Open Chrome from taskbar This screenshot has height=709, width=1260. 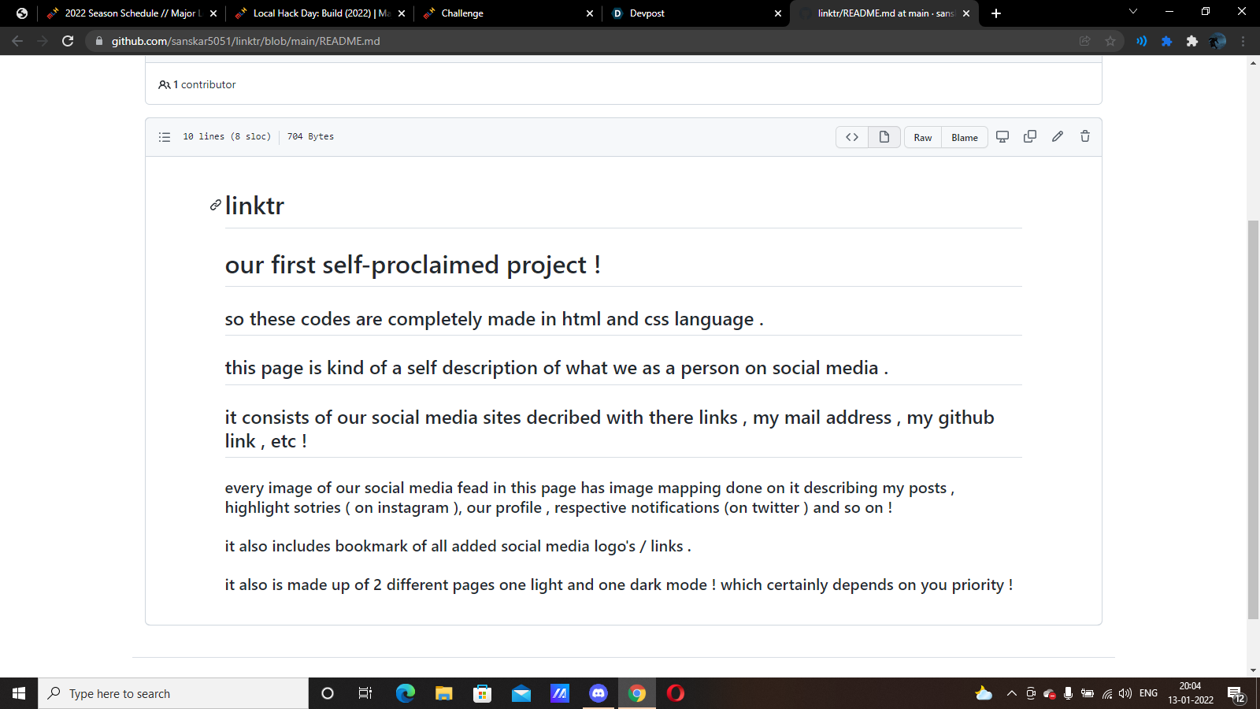point(637,693)
